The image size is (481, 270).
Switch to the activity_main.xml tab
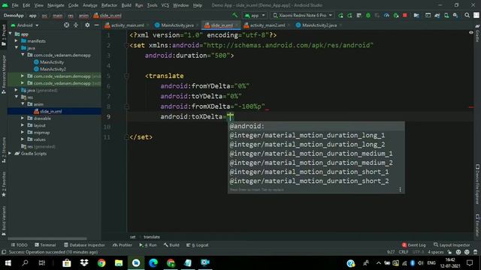(x=127, y=25)
